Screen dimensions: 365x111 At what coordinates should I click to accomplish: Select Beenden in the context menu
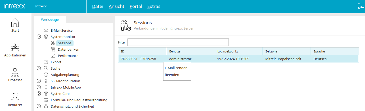(172, 75)
